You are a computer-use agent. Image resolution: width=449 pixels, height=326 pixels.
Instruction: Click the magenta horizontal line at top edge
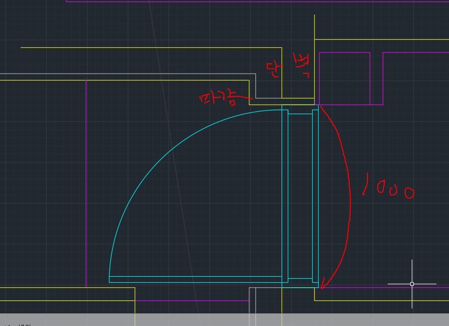pos(251,2)
